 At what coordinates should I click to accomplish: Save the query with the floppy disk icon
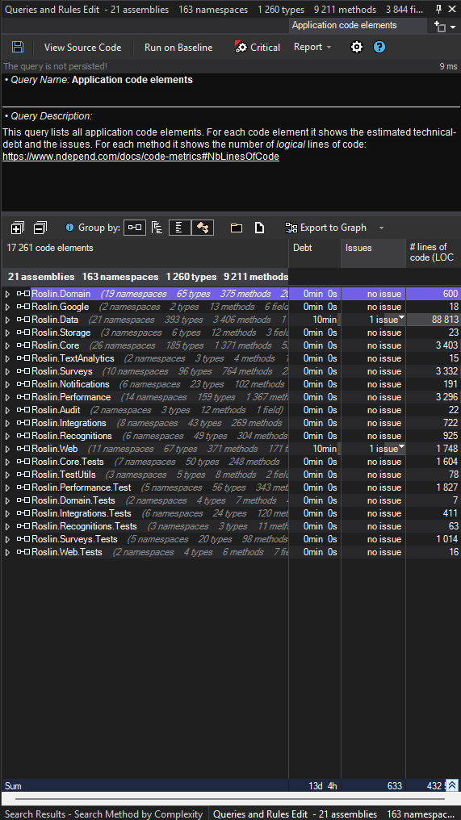click(17, 47)
